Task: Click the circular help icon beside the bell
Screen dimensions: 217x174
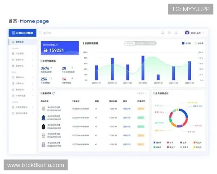Action: (169, 33)
